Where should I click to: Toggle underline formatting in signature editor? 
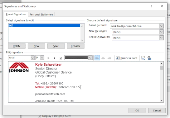(x=61, y=58)
